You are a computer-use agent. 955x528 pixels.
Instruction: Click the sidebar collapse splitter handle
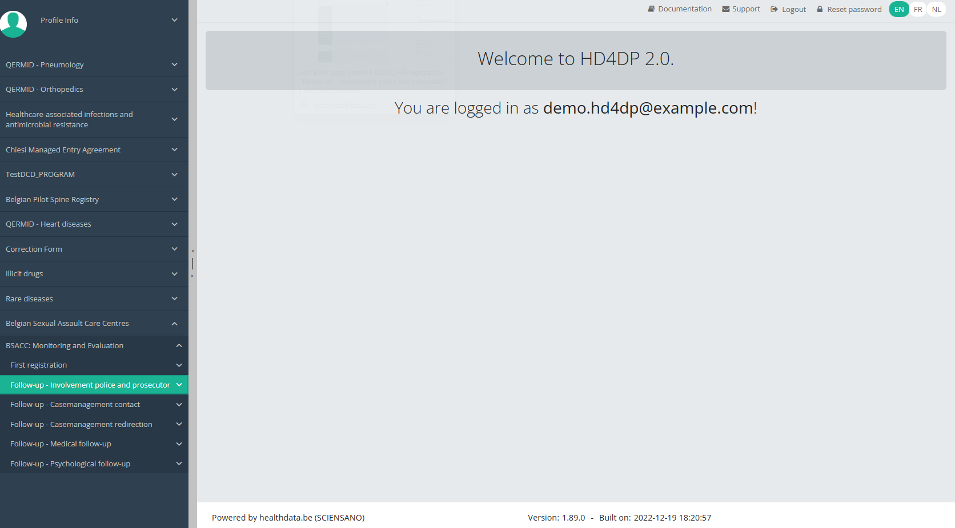(x=192, y=263)
